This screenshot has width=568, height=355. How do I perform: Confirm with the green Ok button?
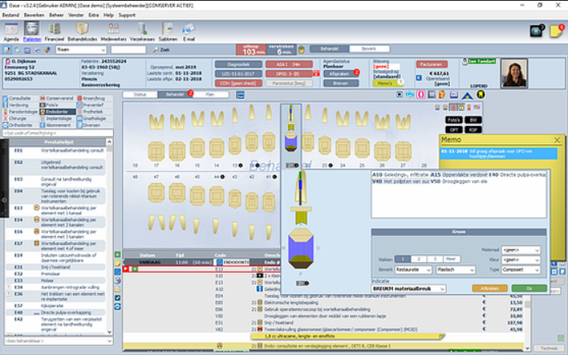coord(529,289)
